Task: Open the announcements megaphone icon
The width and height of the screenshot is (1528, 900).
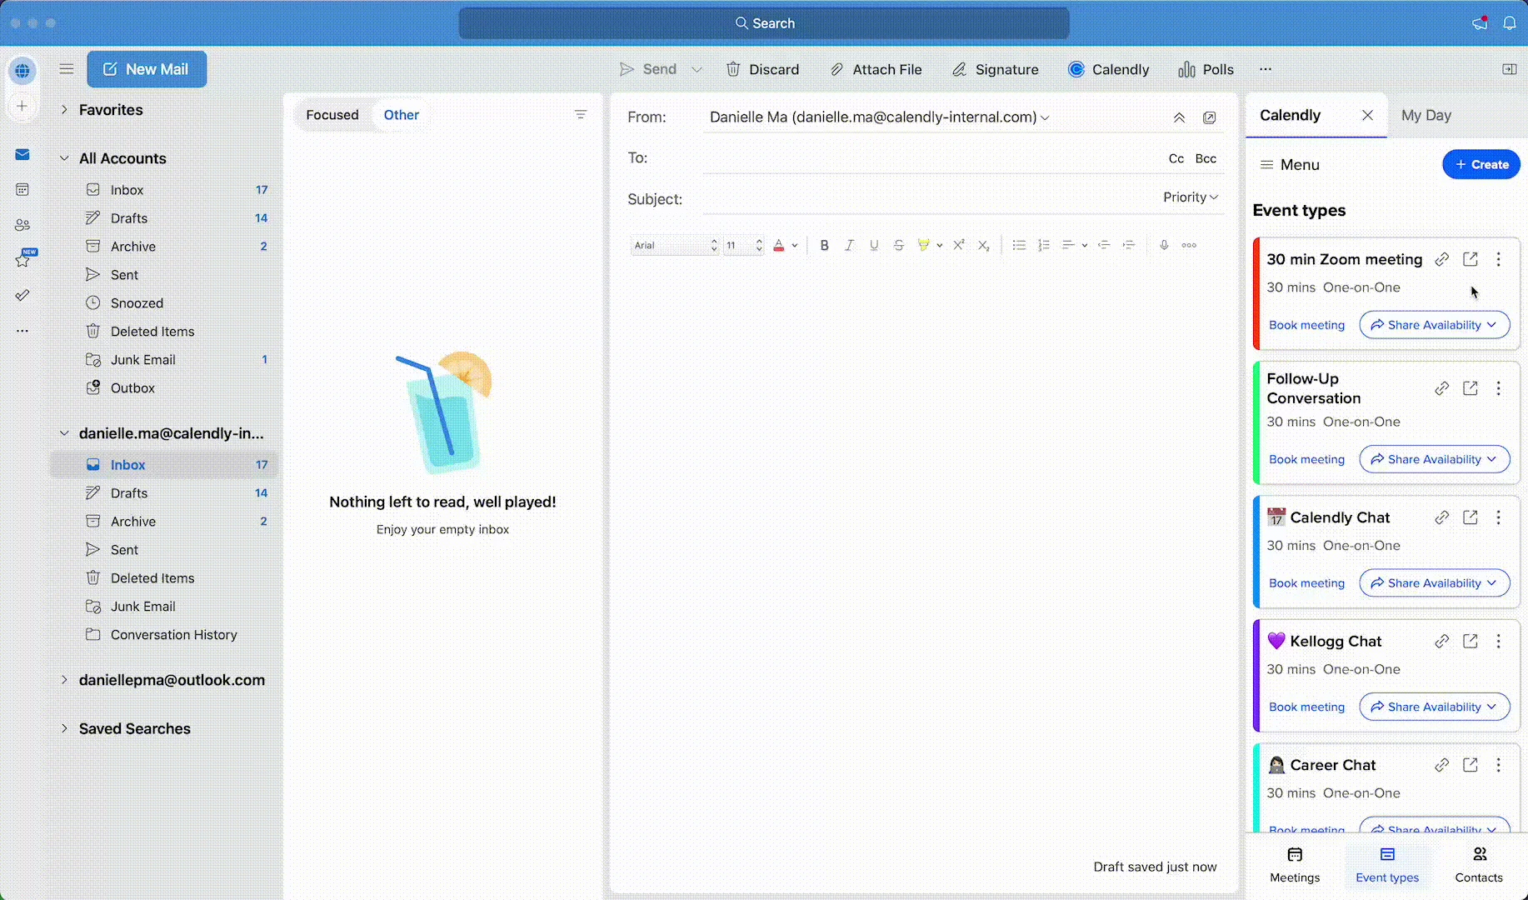Action: [x=1480, y=23]
